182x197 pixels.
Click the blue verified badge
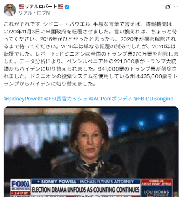[x=67, y=7]
